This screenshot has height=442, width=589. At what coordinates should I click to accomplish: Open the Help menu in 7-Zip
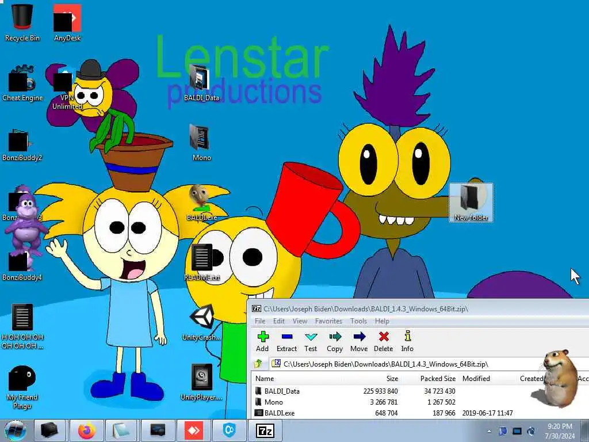(382, 321)
